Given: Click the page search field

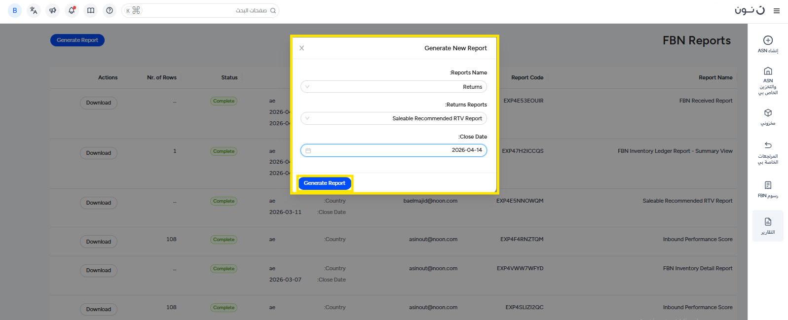Looking at the screenshot, I should tap(207, 10).
